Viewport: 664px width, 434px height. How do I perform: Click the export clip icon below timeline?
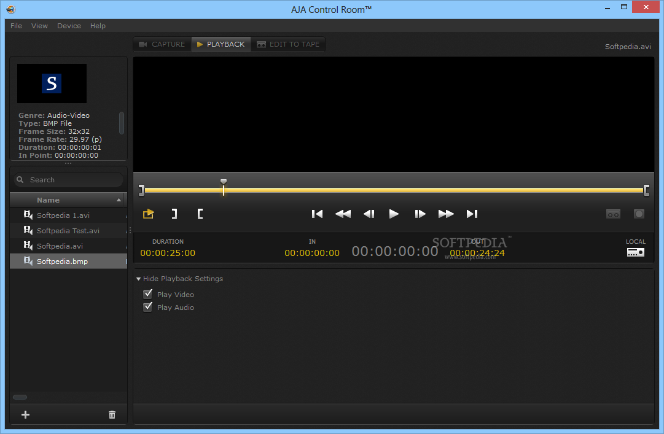pyautogui.click(x=148, y=214)
